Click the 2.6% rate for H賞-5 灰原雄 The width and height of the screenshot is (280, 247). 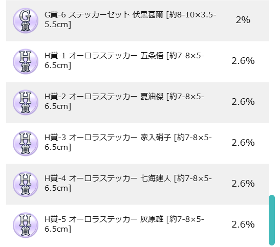(x=243, y=224)
